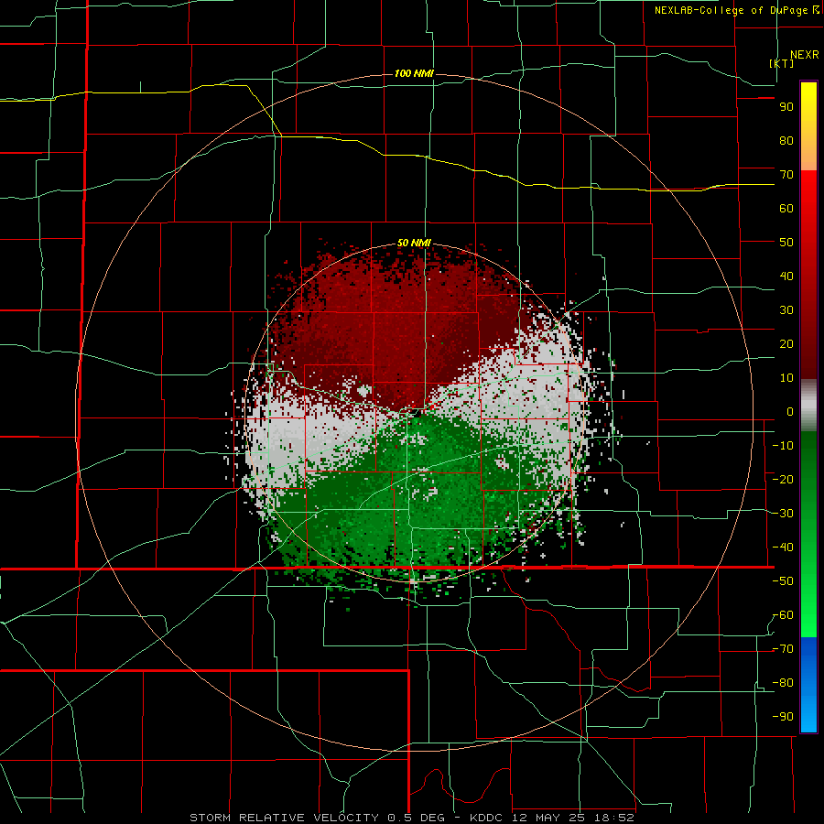Click the STORM RELATIVE VELOCITY caption text
Screen dimensions: 824x824
tap(284, 818)
